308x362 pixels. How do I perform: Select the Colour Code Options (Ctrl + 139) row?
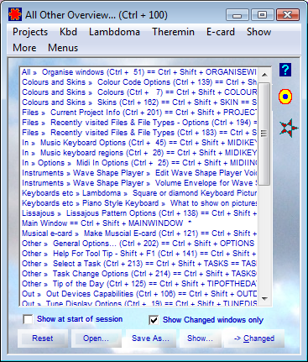(139, 82)
